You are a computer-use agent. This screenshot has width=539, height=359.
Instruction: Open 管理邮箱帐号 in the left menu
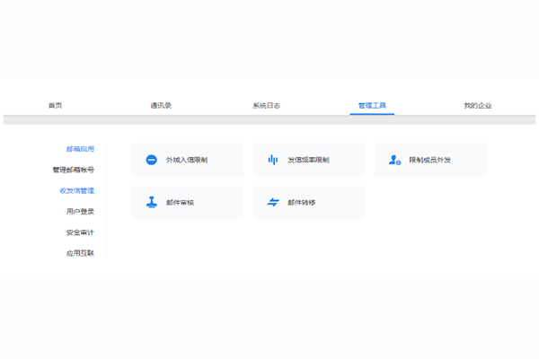pyautogui.click(x=74, y=169)
